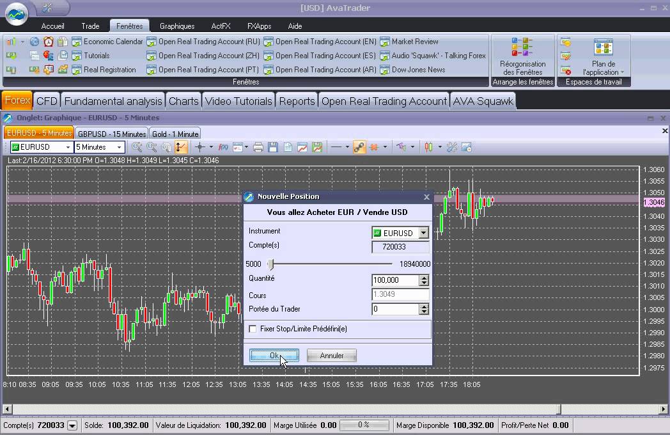Image resolution: width=670 pixels, height=435 pixels.
Task: Open the dropdown arrow beside the crosshair tool
Action: 211,147
